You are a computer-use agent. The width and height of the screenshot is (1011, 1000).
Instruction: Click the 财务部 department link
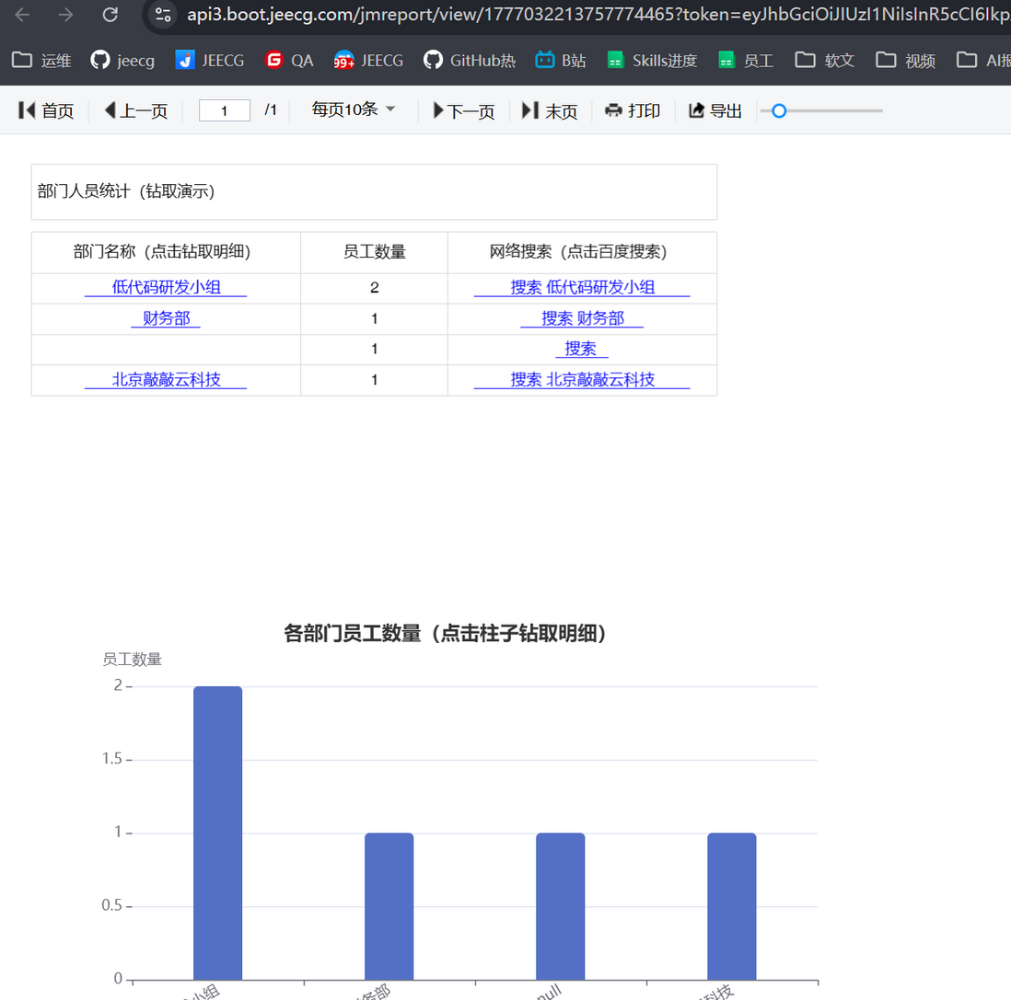click(165, 317)
